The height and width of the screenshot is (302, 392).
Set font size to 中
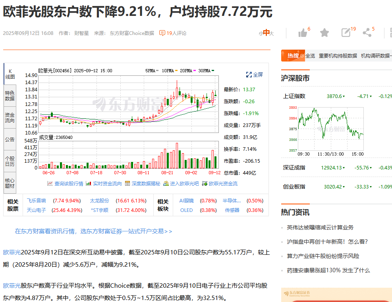(x=266, y=33)
